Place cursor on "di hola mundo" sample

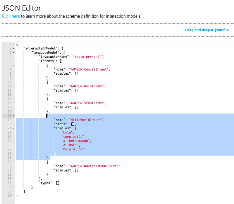point(76,141)
